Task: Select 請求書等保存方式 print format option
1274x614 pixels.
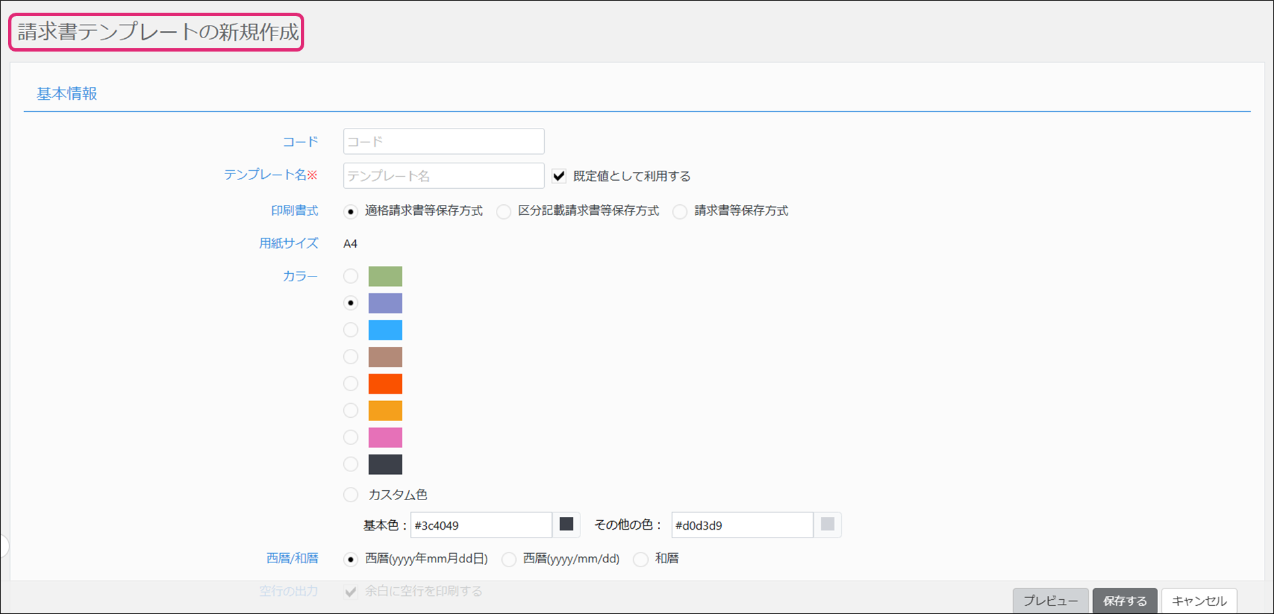Action: [x=680, y=212]
